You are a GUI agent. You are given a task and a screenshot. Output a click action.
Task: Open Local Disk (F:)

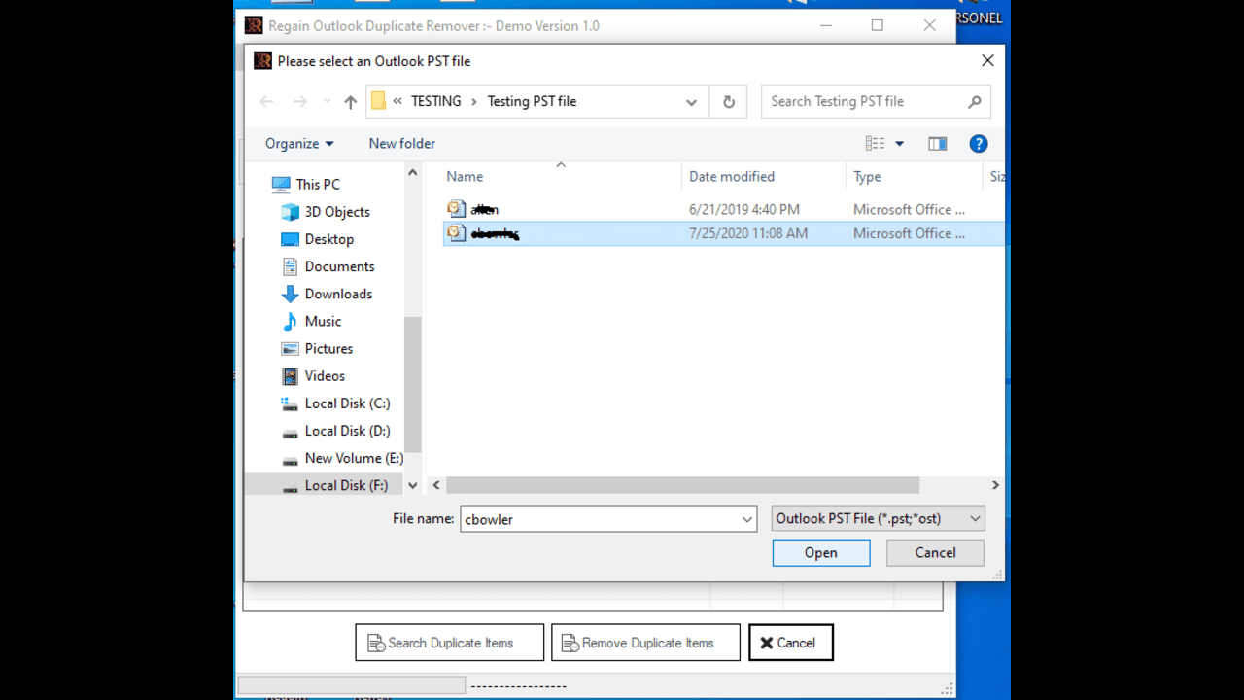[x=346, y=485]
